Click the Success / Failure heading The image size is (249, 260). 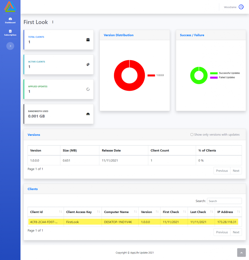192,35
